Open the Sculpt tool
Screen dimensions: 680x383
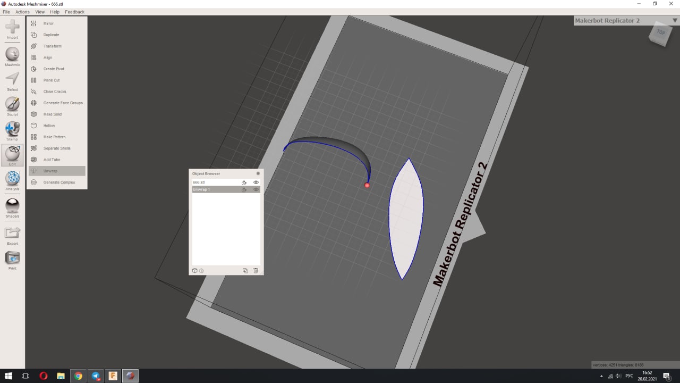pyautogui.click(x=12, y=106)
